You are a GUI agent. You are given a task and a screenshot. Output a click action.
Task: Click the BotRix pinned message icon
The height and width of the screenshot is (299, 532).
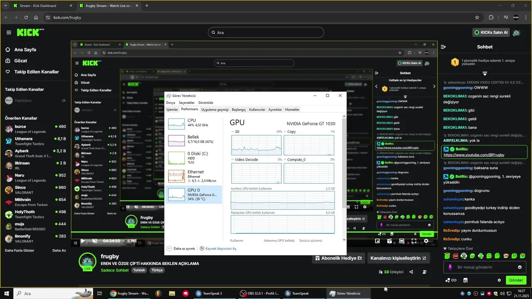coord(446,149)
